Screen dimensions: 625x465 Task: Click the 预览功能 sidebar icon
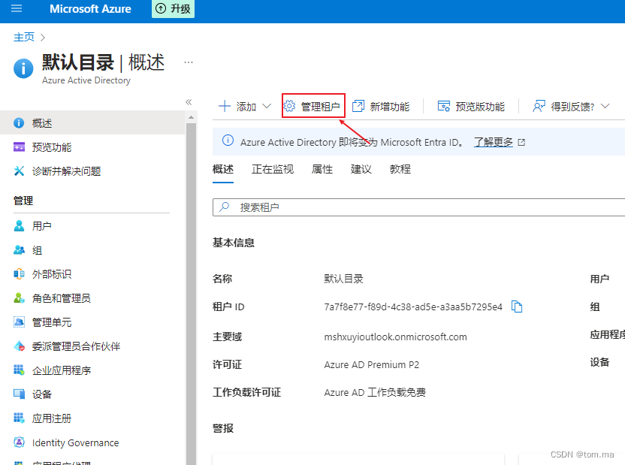pos(19,147)
